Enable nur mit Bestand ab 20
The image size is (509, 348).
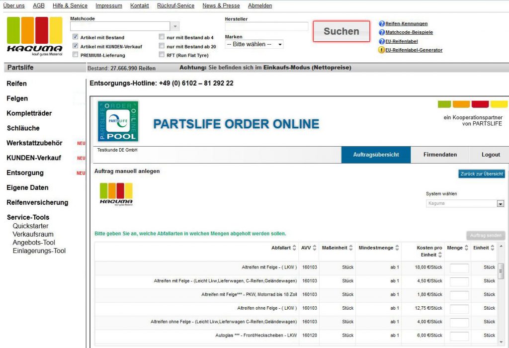click(x=162, y=46)
